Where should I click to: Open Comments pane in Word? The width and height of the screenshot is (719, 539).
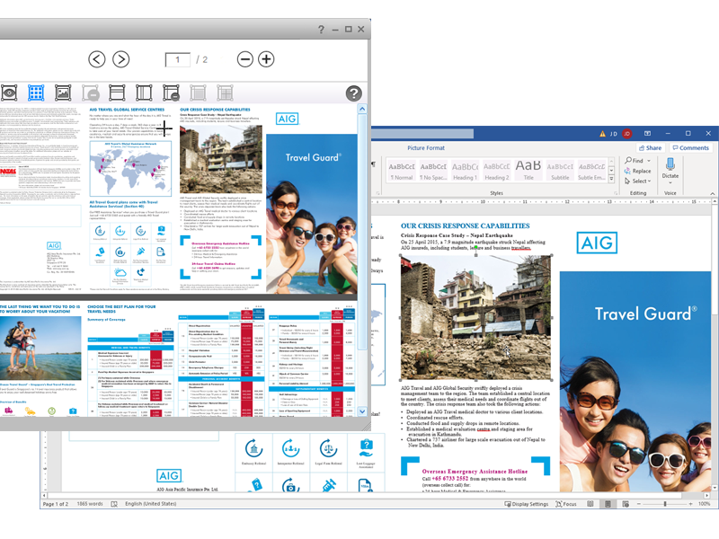pos(690,148)
